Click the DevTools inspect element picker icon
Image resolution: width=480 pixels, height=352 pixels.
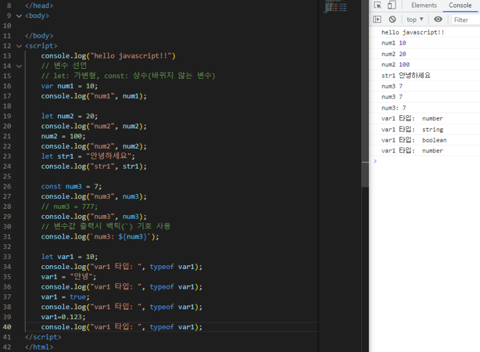378,5
